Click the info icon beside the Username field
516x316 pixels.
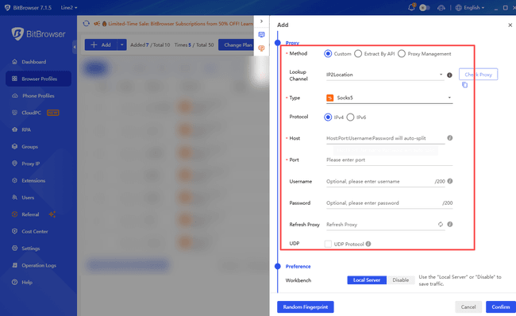click(x=450, y=181)
